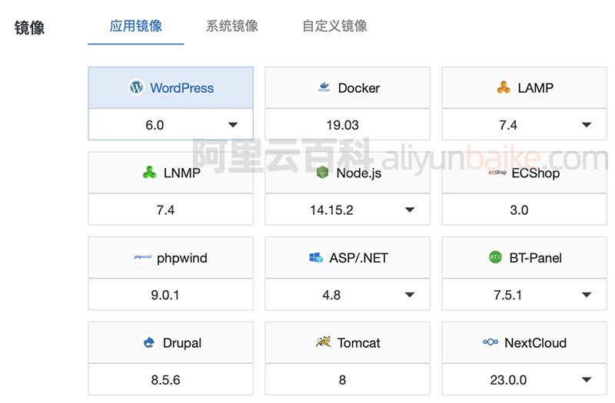Click the LAMP version 7.4 value
Image resolution: width=615 pixels, height=403 pixels.
click(x=508, y=125)
